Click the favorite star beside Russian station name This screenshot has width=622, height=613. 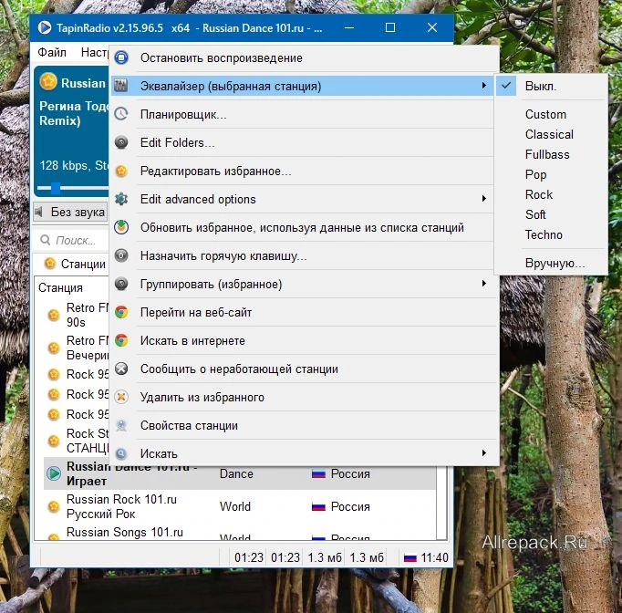(48, 82)
